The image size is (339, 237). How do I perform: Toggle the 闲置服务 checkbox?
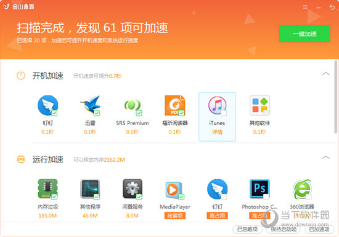pyautogui.click(x=139, y=196)
